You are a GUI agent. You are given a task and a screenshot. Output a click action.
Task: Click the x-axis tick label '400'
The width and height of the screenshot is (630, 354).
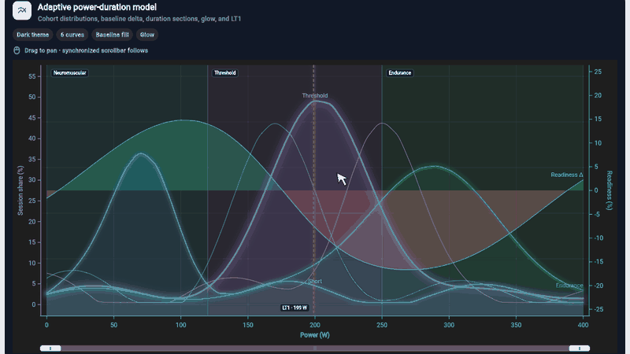(583, 325)
